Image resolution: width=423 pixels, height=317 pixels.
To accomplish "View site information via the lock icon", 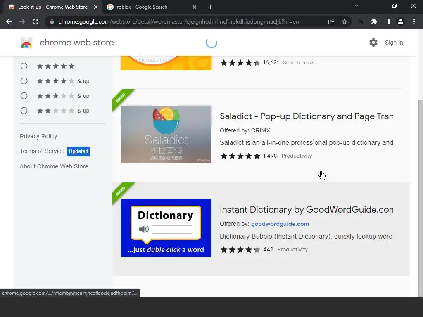I will click(52, 21).
